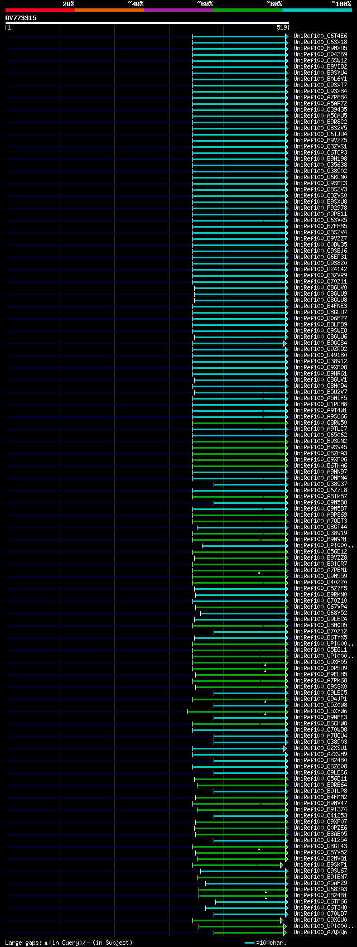
Task: Open hit UniRef100_C6T4E6
Action: click(320, 36)
